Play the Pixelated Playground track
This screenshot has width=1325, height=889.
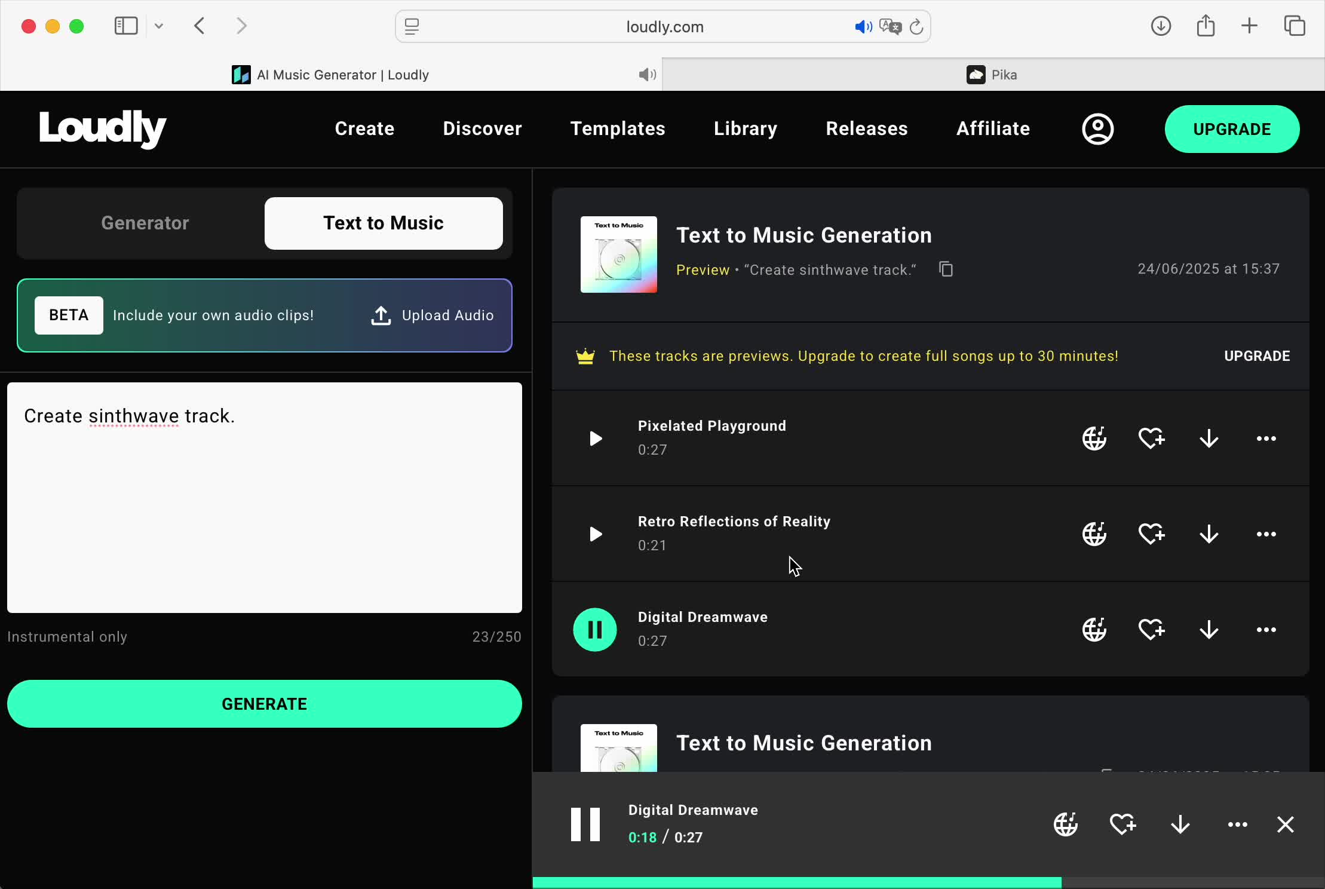(595, 439)
